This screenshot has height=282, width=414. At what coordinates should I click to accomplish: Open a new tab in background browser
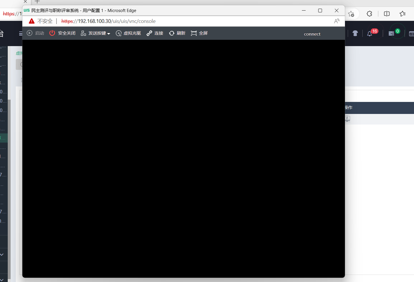pos(37,2)
